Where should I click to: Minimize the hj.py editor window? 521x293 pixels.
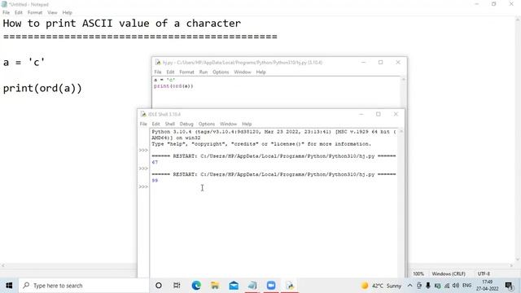click(363, 63)
